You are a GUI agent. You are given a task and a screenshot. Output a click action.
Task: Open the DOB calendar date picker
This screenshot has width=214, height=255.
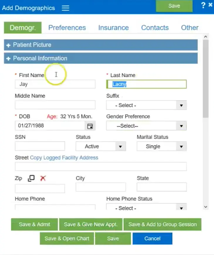click(x=90, y=126)
